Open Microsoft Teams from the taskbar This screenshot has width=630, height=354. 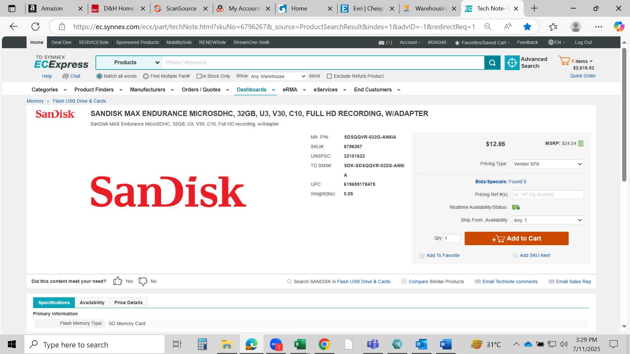(373, 344)
